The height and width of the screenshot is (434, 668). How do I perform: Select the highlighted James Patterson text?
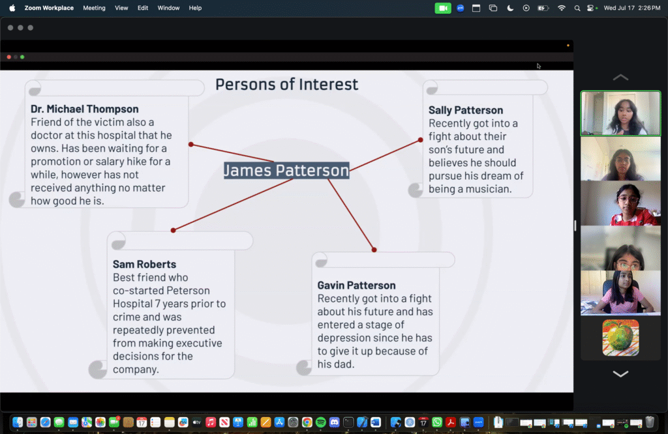(286, 170)
